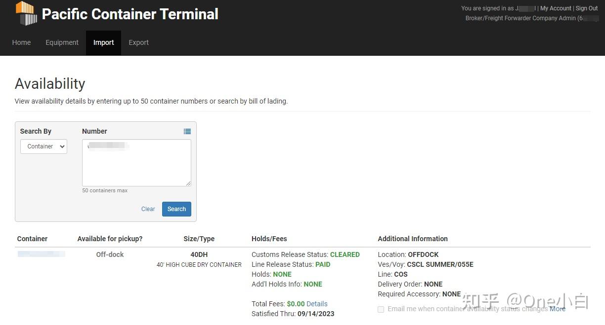Click the Pacific Container Terminal logo icon
Viewport: 605px width, 325px height.
(27, 13)
